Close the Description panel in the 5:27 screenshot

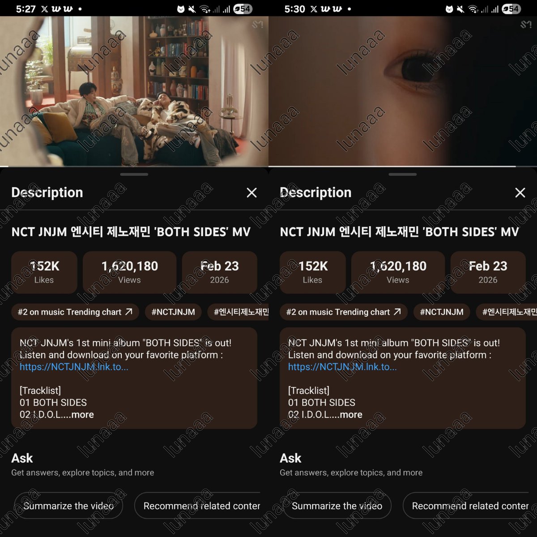pos(252,192)
